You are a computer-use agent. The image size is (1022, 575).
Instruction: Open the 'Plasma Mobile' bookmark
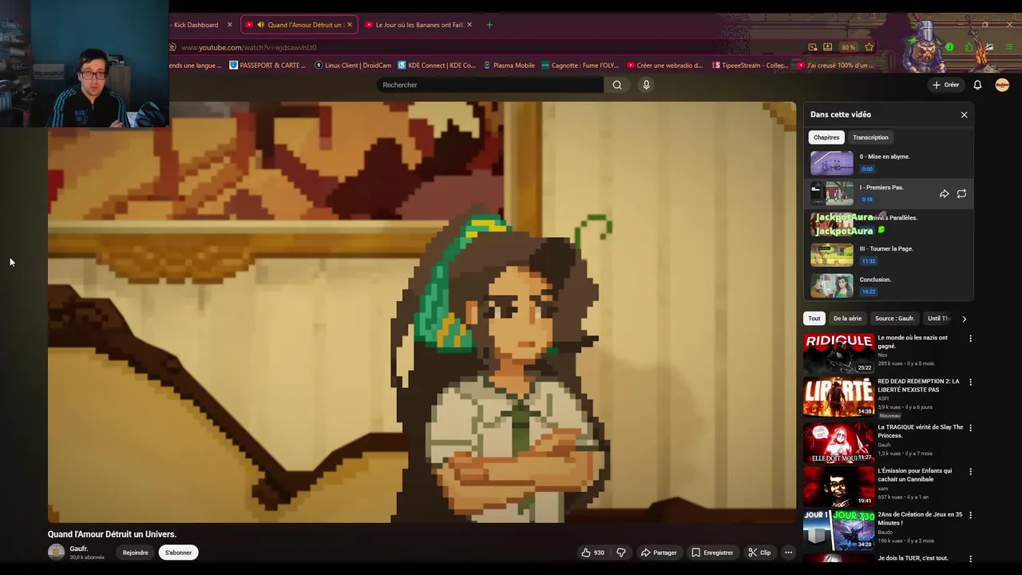pyautogui.click(x=509, y=65)
